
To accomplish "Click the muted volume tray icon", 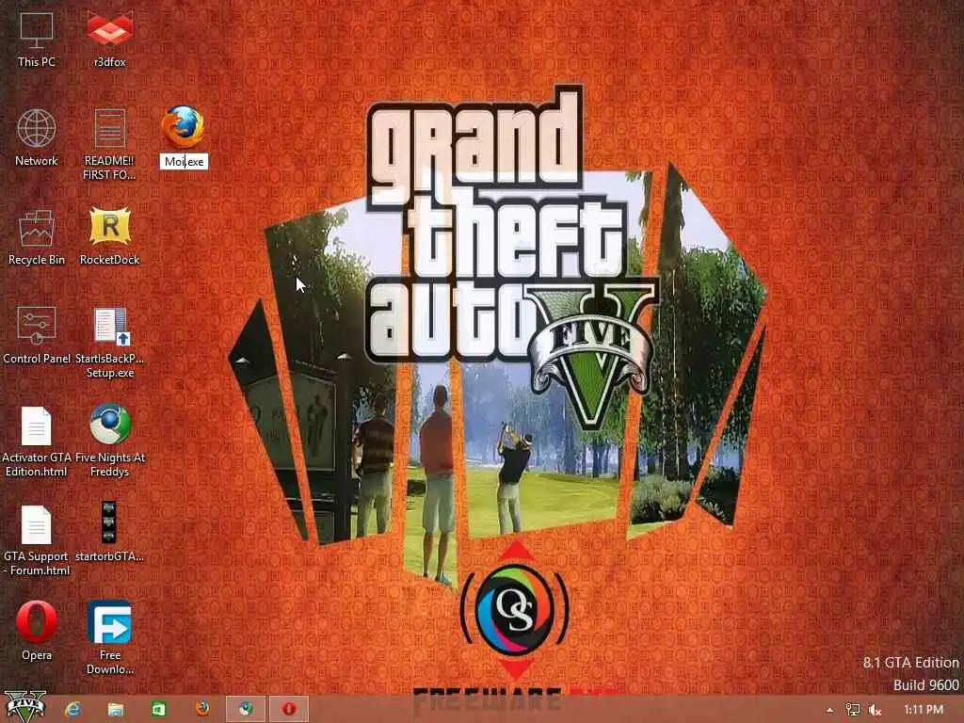I will pyautogui.click(x=875, y=710).
